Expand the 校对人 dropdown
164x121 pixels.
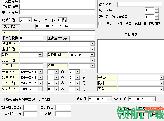[x=161, y=83]
